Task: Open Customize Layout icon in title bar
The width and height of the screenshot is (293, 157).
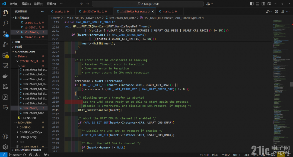Action: tap(269, 4)
